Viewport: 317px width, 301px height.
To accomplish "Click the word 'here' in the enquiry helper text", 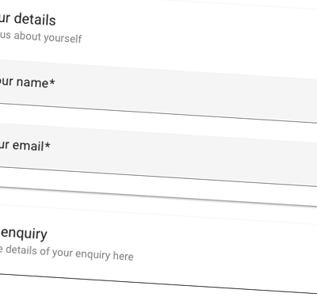I will coord(123,256).
